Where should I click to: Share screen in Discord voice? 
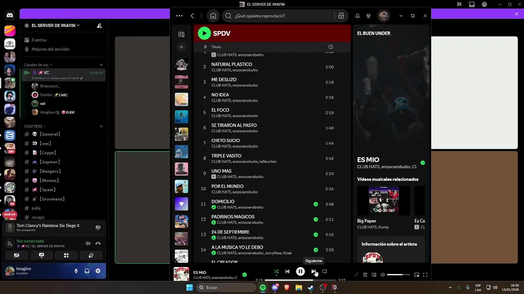(41, 255)
